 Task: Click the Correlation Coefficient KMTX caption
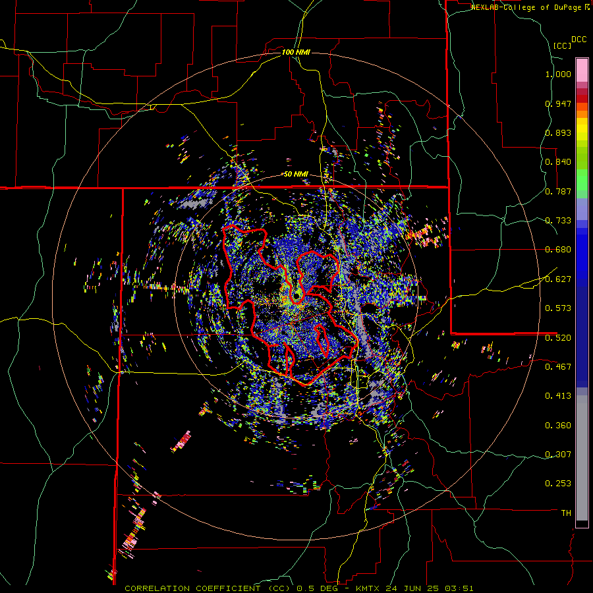click(x=298, y=588)
